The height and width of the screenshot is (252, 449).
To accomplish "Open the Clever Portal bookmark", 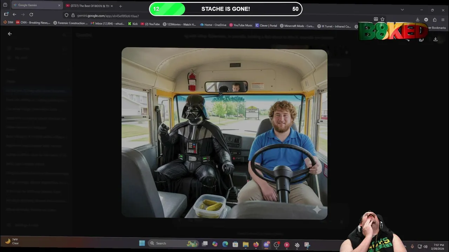I will click(x=266, y=26).
